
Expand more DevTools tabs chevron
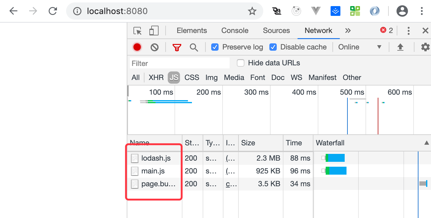[348, 31]
